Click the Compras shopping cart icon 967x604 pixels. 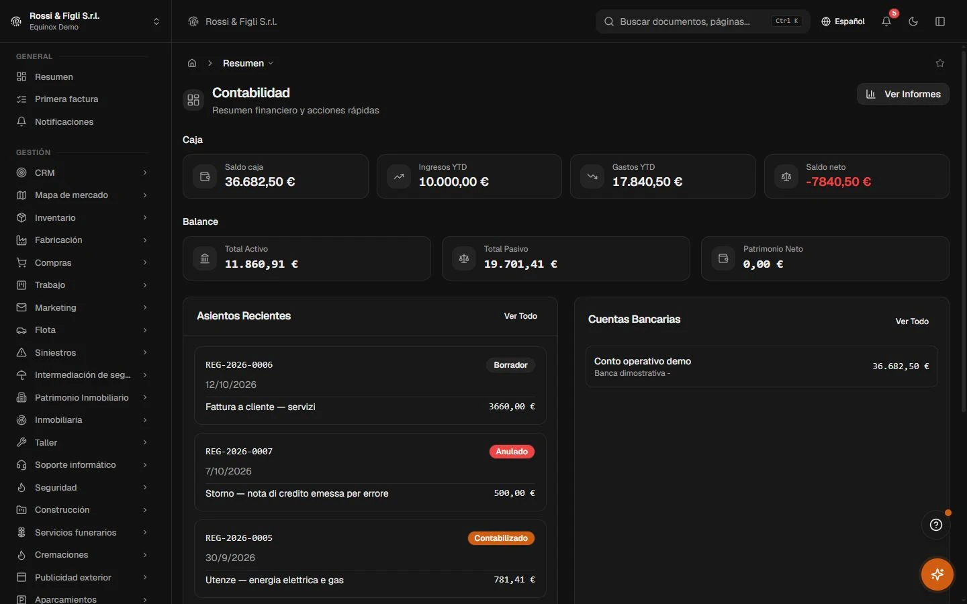point(21,262)
